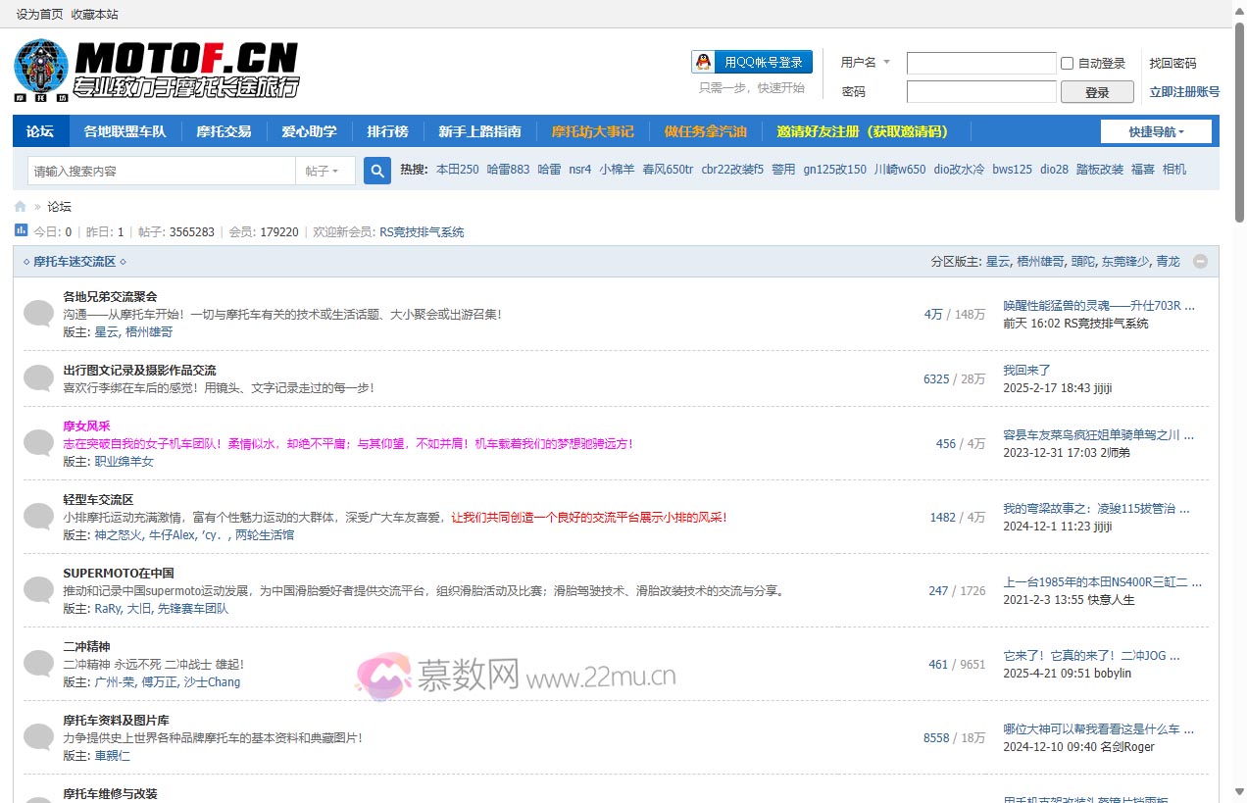The image size is (1247, 803).
Task: Go to the 排行榜 navigation tab
Action: (x=387, y=131)
